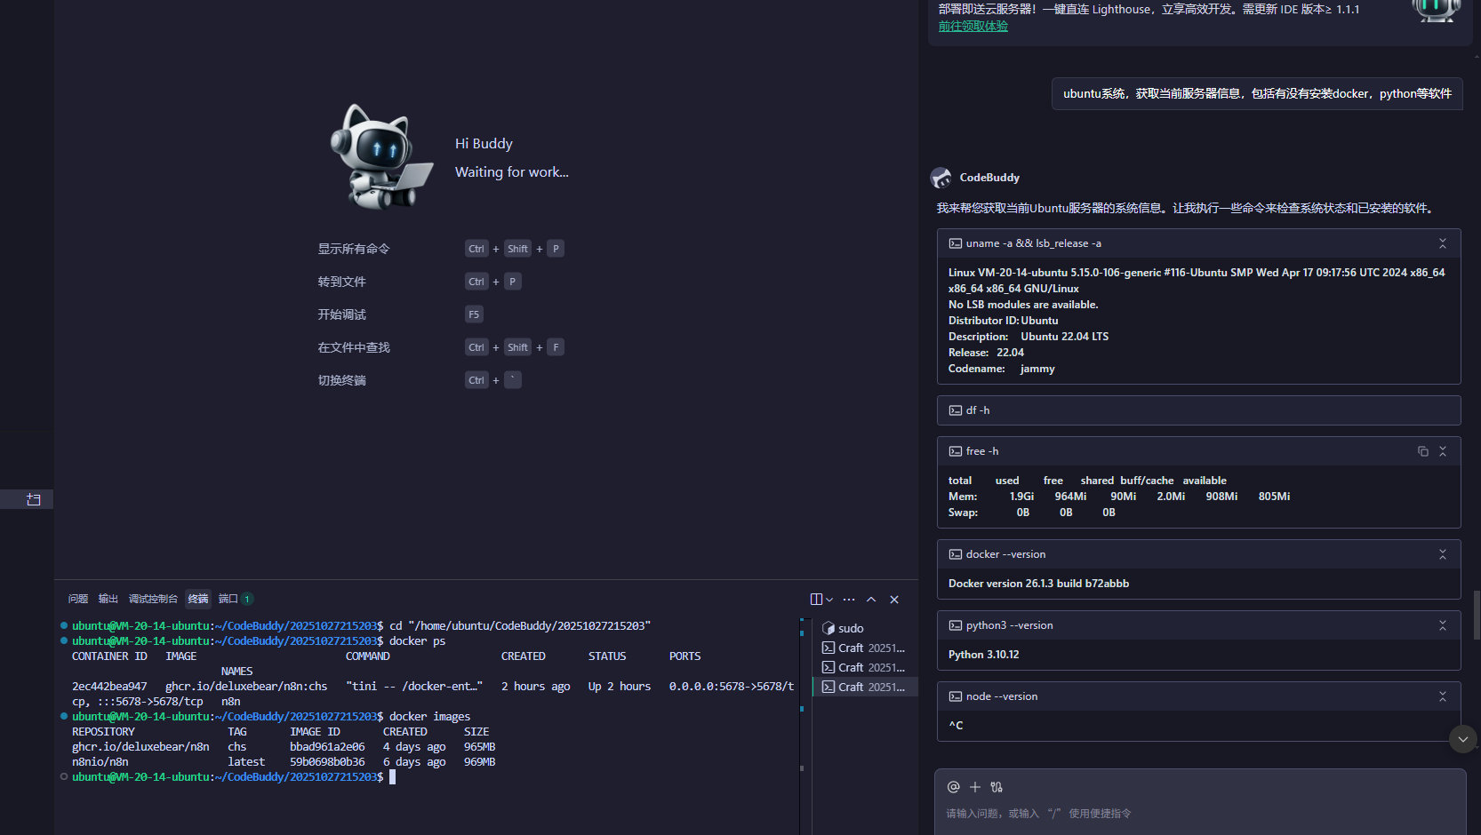Click the activity bar icon on the left edge
Image resolution: width=1481 pixels, height=835 pixels.
pos(34,499)
